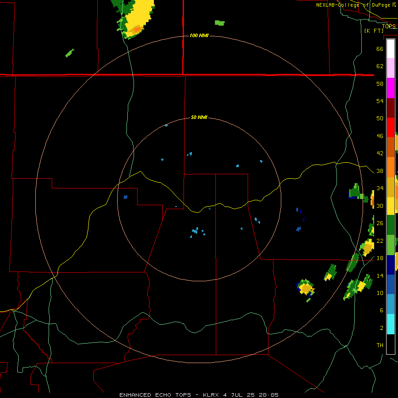
Task: Click the 'TOPS' legend title
Action: 389,26
